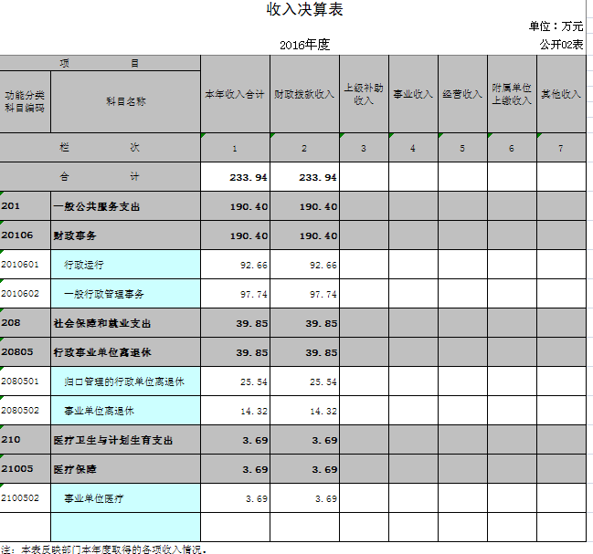
Task: Select the 2016年度 label
Action: (x=304, y=44)
